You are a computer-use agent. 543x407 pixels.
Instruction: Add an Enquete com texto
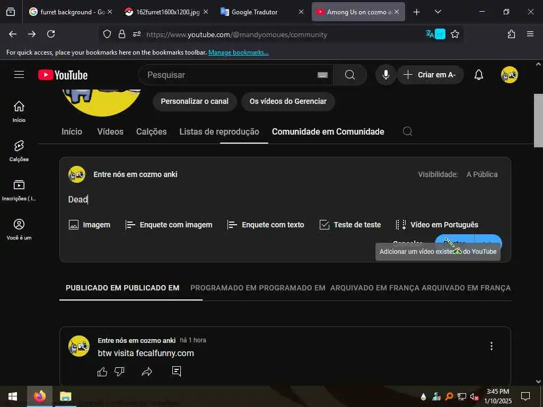(x=266, y=225)
